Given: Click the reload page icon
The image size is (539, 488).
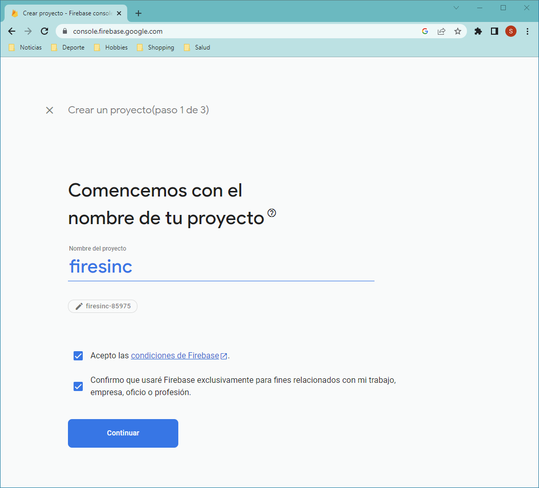Looking at the screenshot, I should coord(44,31).
